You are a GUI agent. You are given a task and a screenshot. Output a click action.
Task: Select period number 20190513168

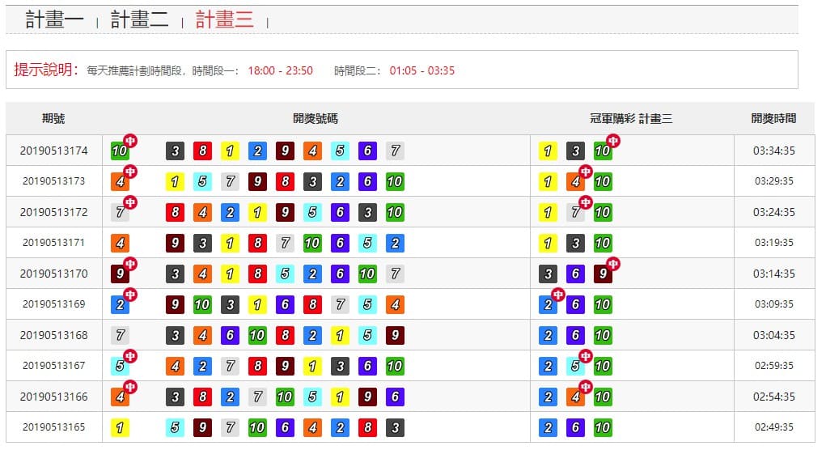click(x=53, y=335)
